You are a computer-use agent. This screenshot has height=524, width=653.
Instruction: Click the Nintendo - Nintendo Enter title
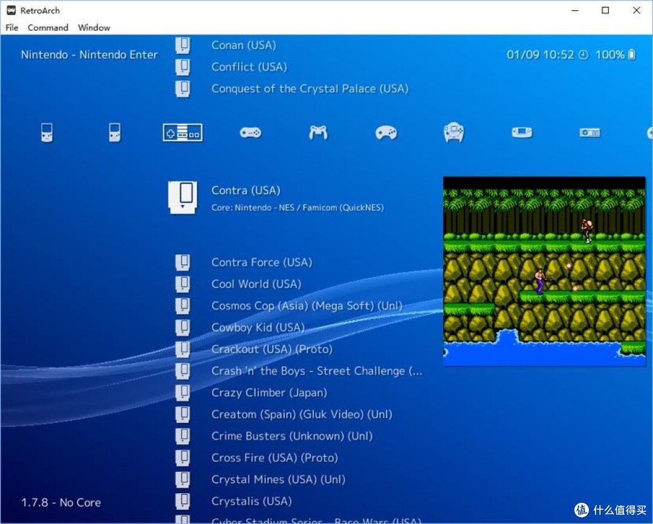(89, 54)
